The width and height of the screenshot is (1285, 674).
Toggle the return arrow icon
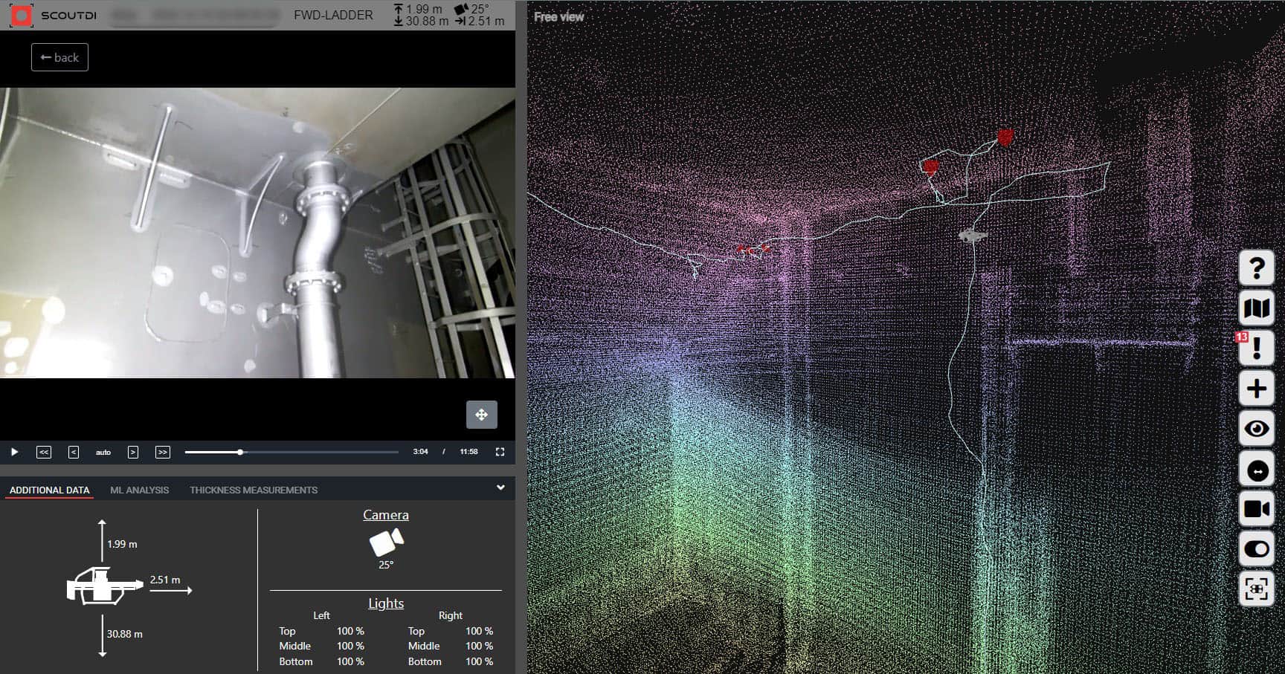(x=1257, y=469)
